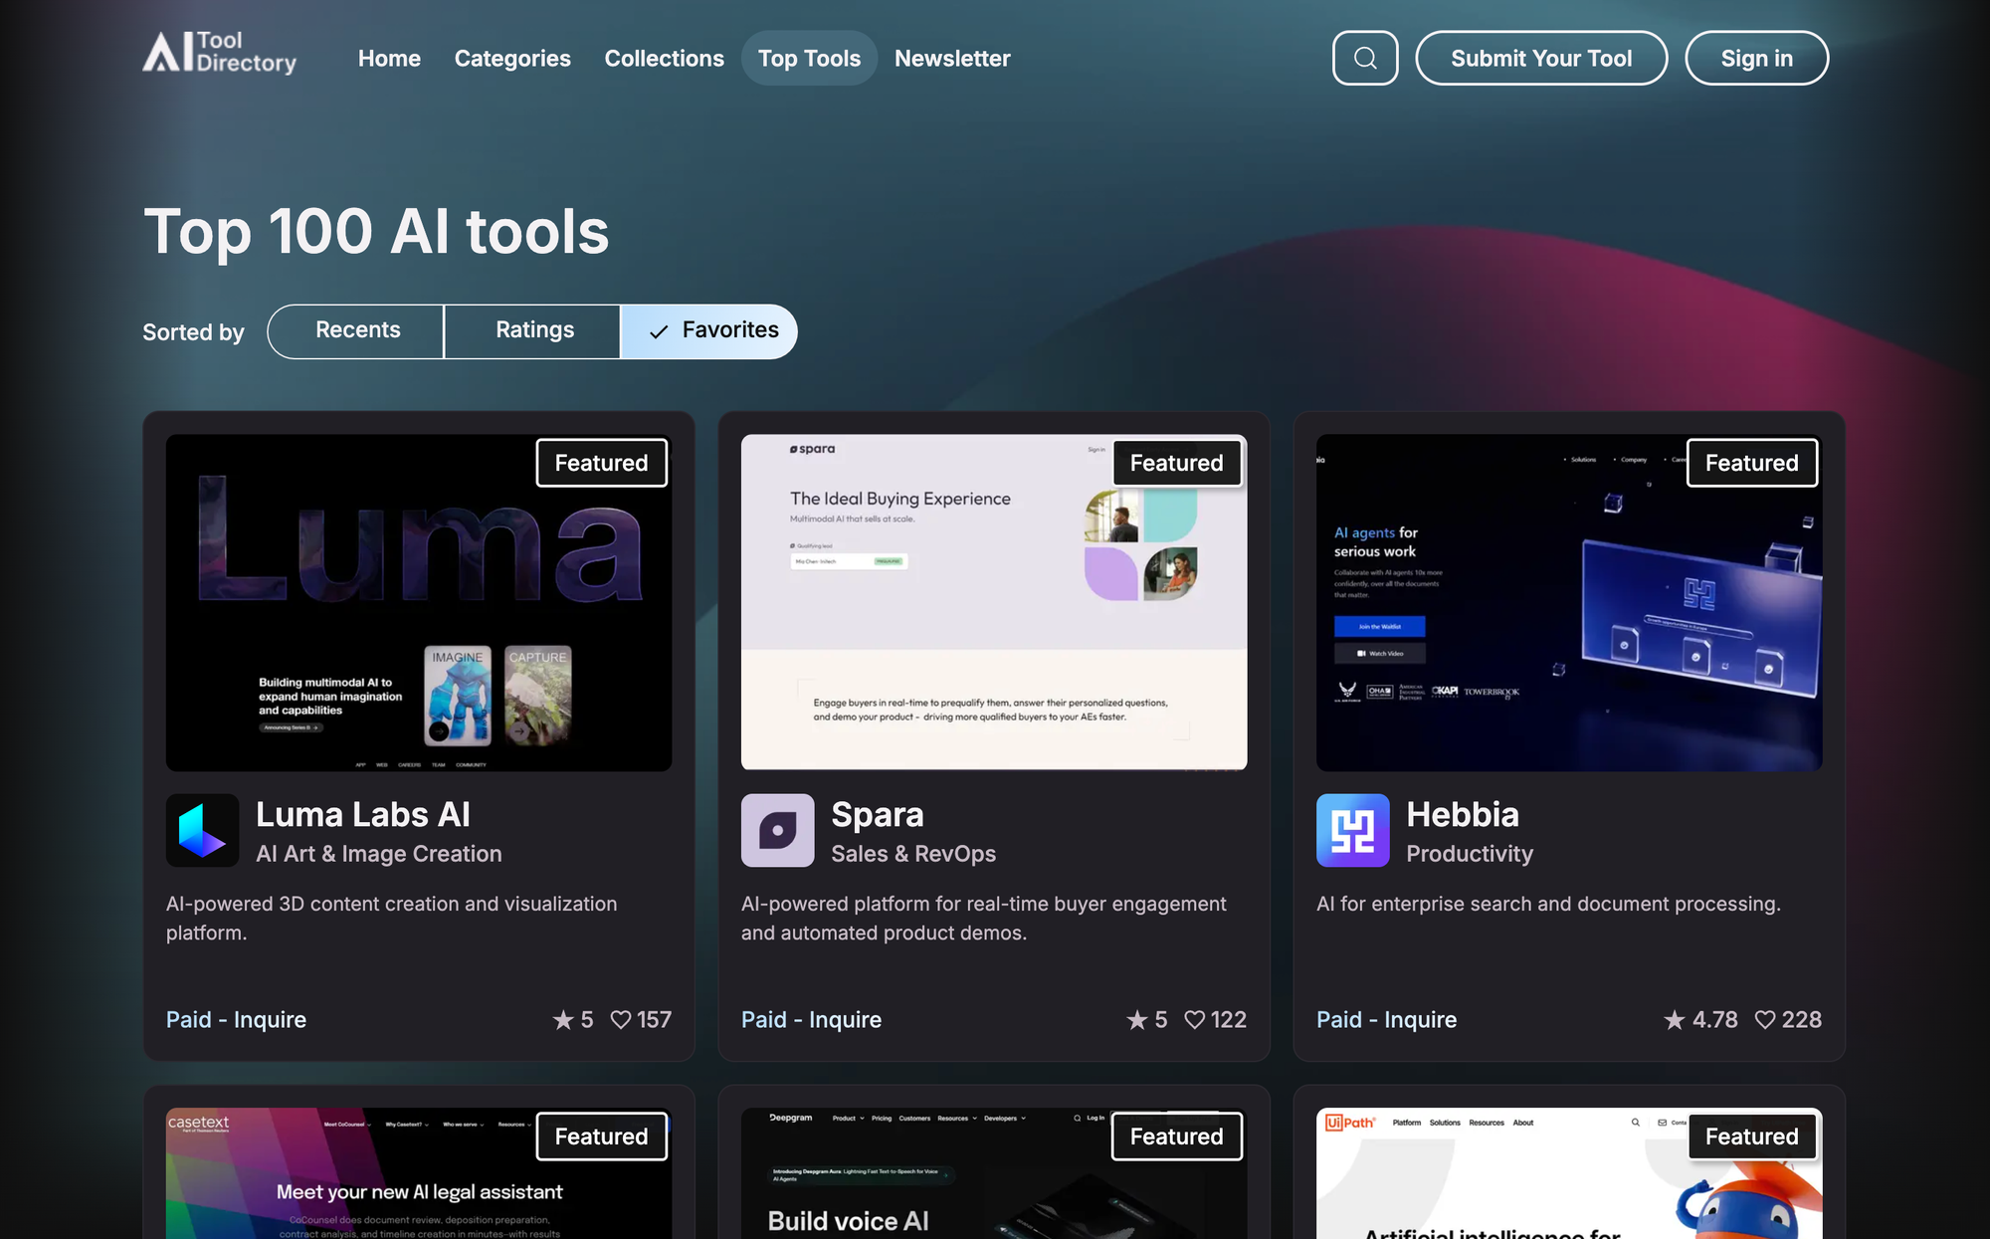Open the Spara title link
1990x1239 pixels.
[x=878, y=815]
